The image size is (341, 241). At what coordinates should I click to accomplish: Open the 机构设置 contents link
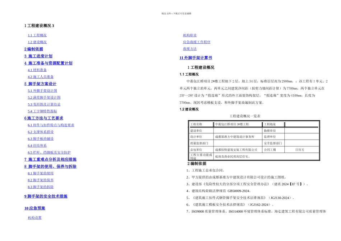[x=34, y=218]
